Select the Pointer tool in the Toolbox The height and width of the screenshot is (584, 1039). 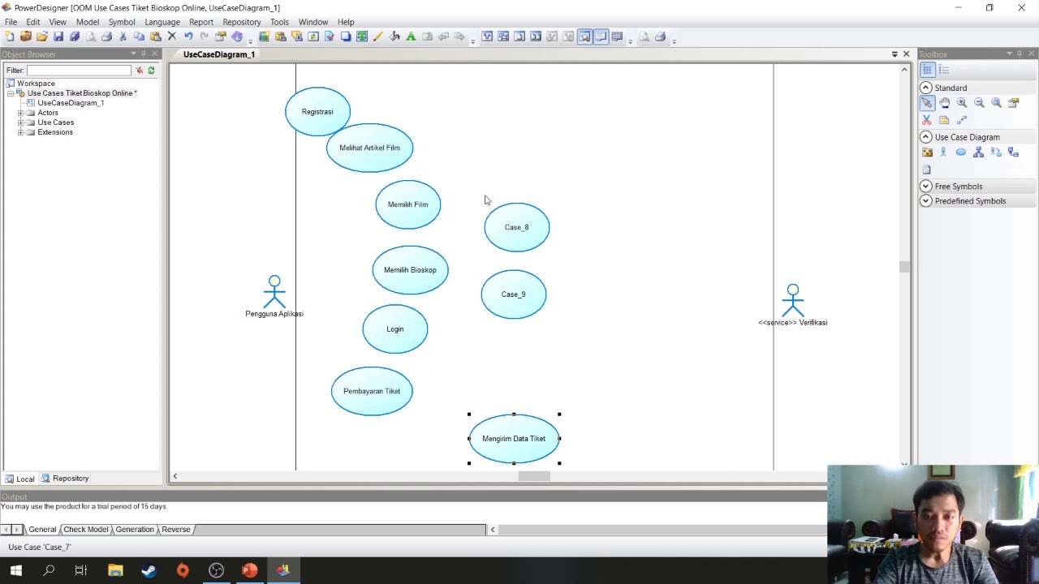pyautogui.click(x=927, y=103)
